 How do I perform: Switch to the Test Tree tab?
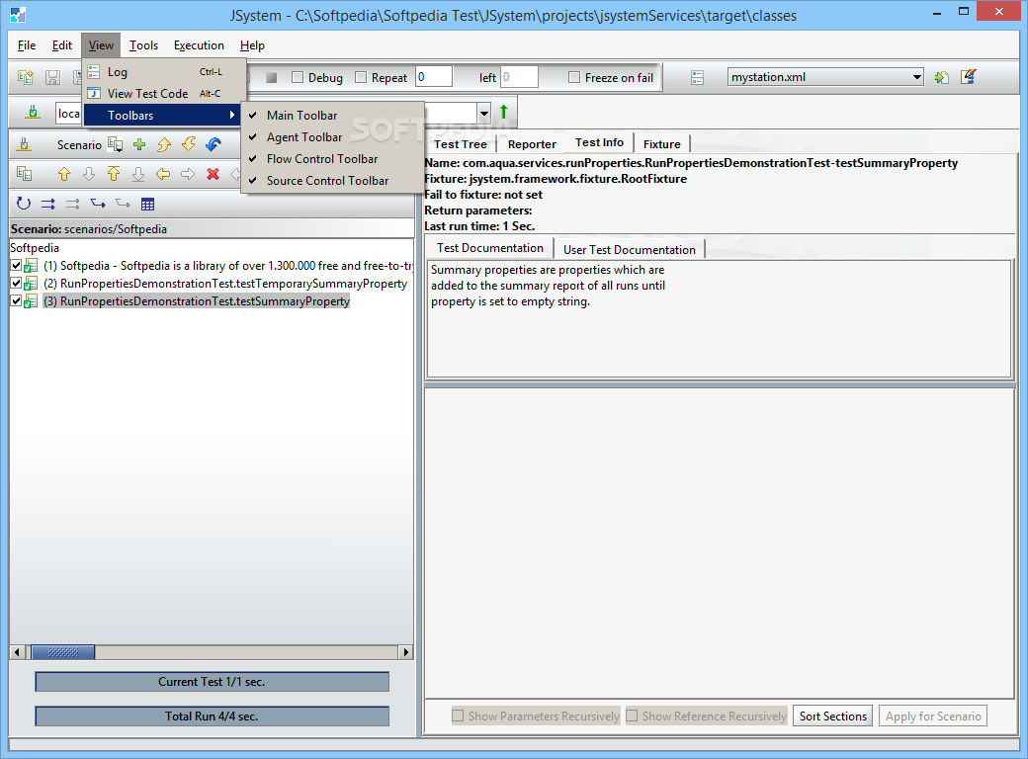[461, 144]
